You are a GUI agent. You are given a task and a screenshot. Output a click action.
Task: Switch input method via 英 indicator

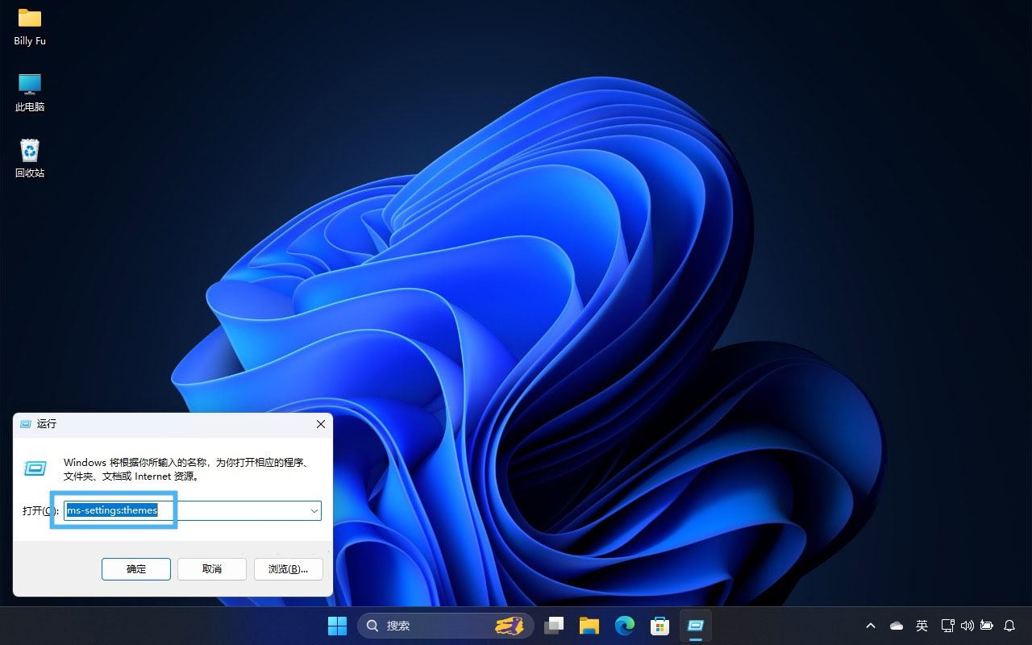(922, 626)
